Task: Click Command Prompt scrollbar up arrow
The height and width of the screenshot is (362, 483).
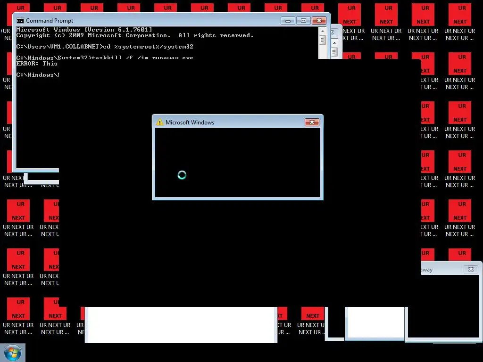Action: pyautogui.click(x=323, y=31)
